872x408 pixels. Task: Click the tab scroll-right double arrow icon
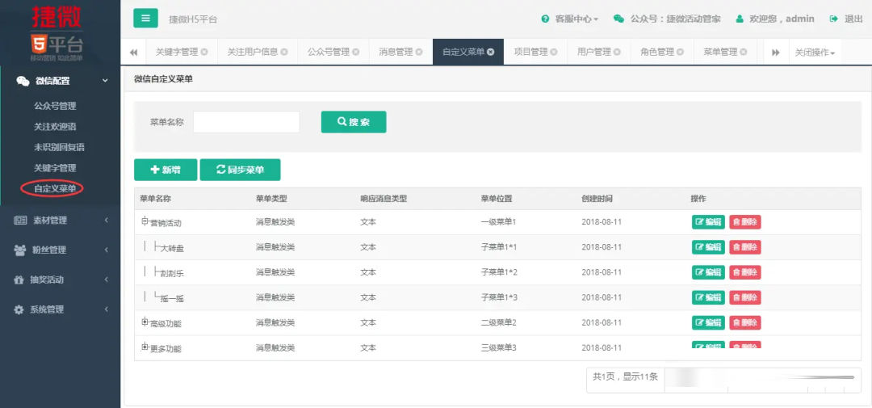point(775,52)
